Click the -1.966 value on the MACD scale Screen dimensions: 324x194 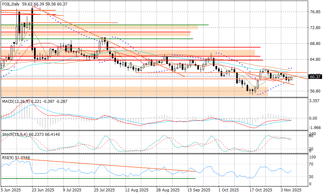315,128
